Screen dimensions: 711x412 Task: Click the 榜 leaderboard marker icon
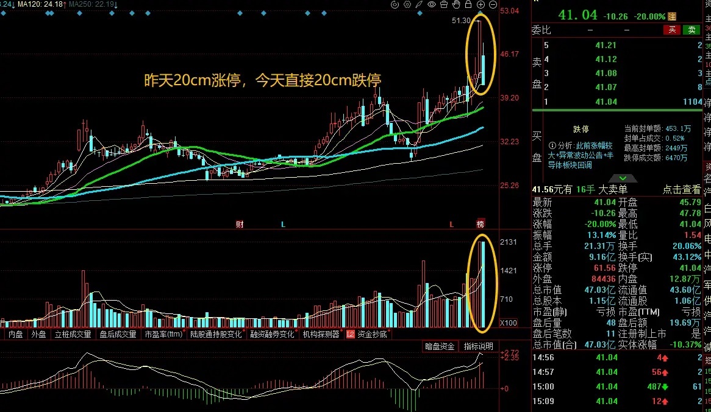click(x=480, y=224)
